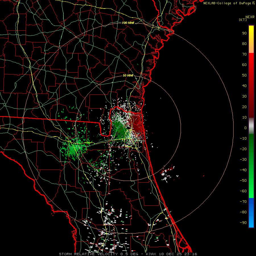This screenshot has height=256, width=256.
Task: Click the NEXLAB-College of DuPage title text
Action: click(229, 3)
